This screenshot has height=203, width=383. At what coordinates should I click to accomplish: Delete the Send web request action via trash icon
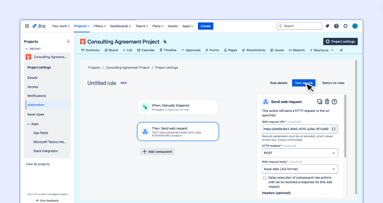(327, 102)
